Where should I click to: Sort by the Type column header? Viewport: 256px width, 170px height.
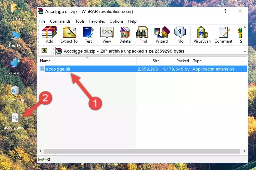click(x=218, y=61)
